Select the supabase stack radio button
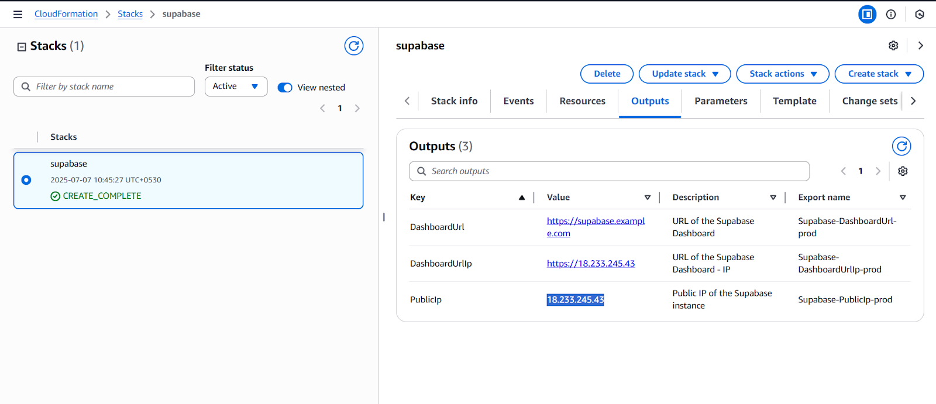The height and width of the screenshot is (404, 936). (26, 180)
